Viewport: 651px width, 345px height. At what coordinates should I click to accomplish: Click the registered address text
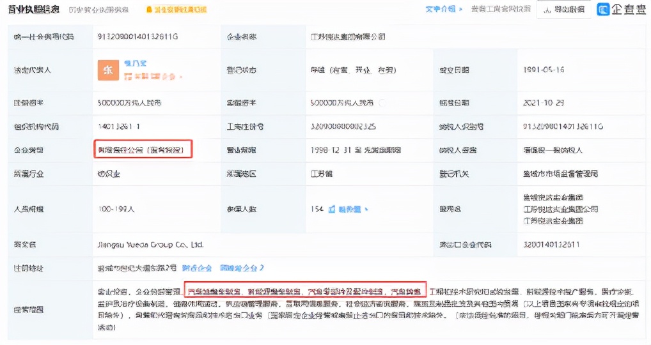[137, 268]
